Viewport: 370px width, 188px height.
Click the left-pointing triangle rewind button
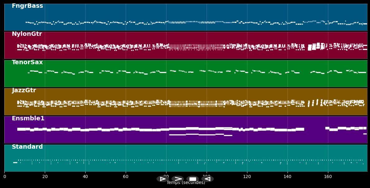click(207, 179)
